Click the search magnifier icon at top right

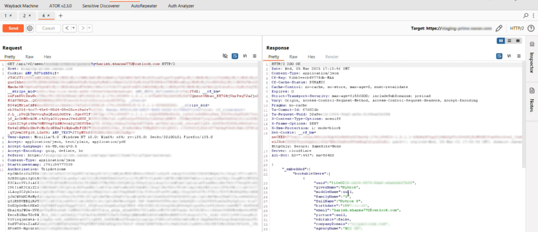525,16
